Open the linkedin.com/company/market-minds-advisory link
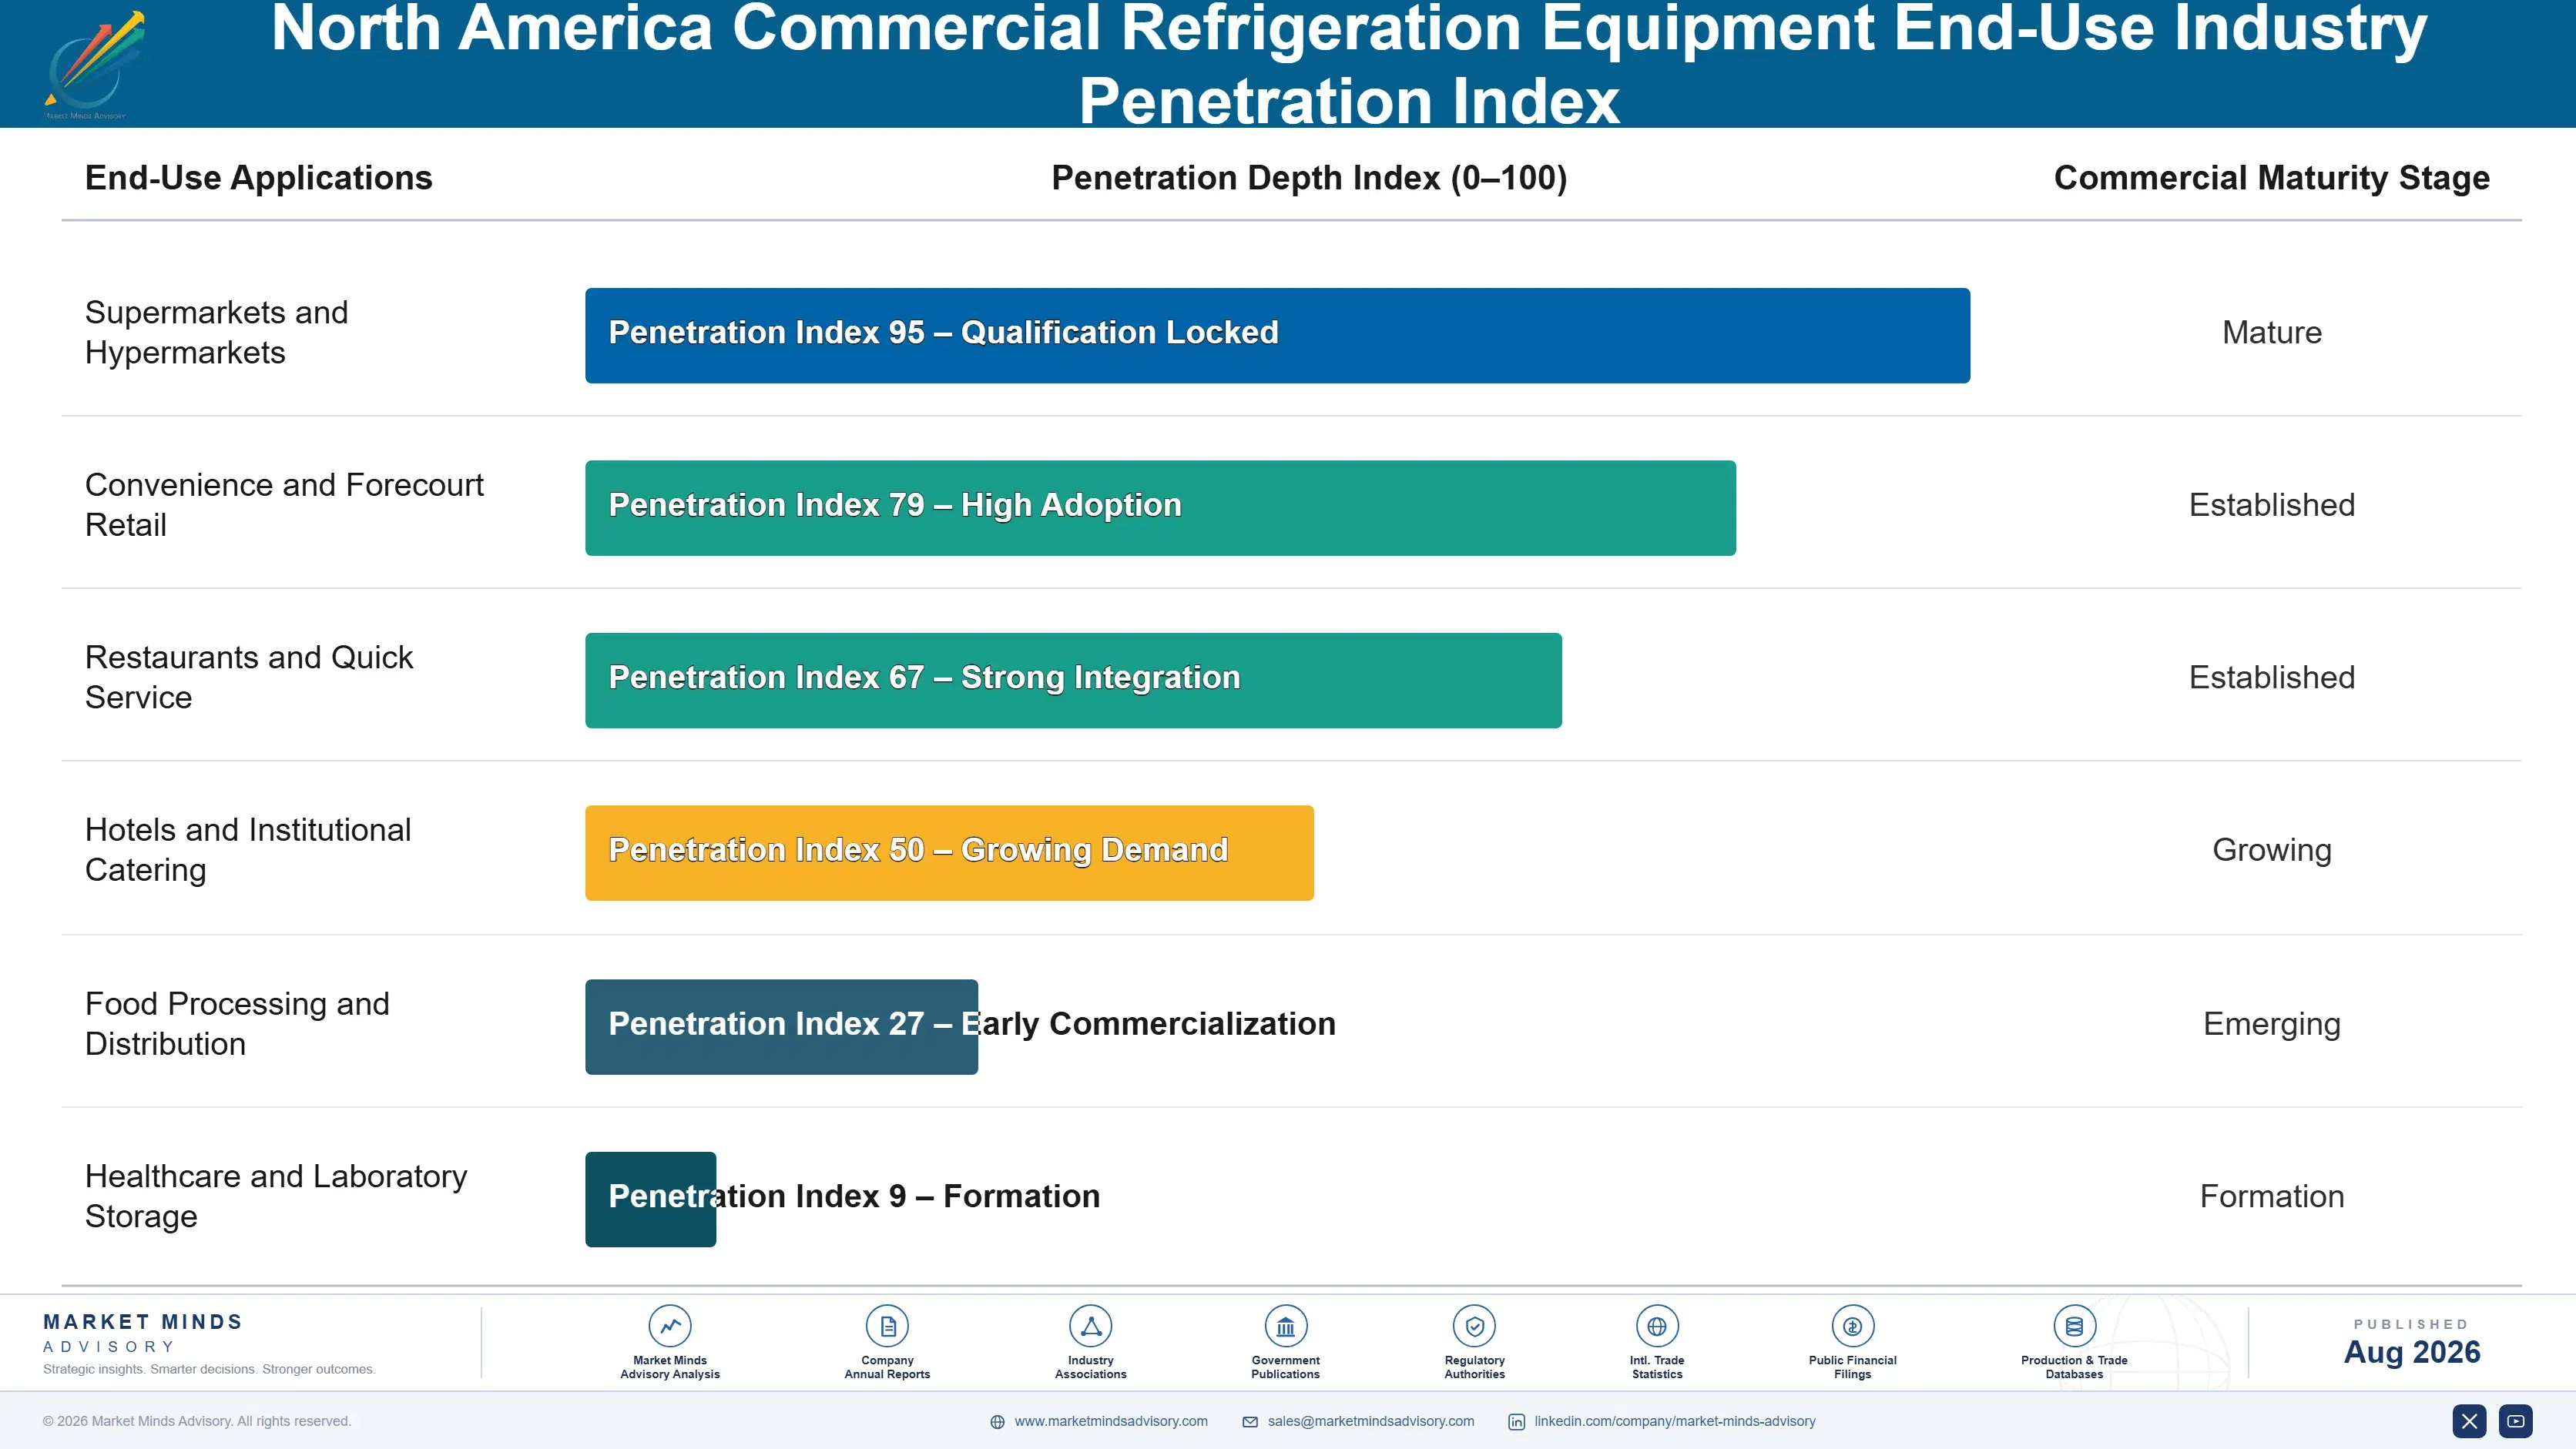This screenshot has height=1449, width=2576. 1675,1421
